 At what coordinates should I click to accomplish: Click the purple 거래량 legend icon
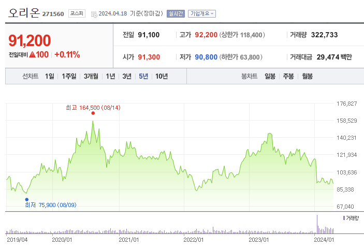coord(344,218)
